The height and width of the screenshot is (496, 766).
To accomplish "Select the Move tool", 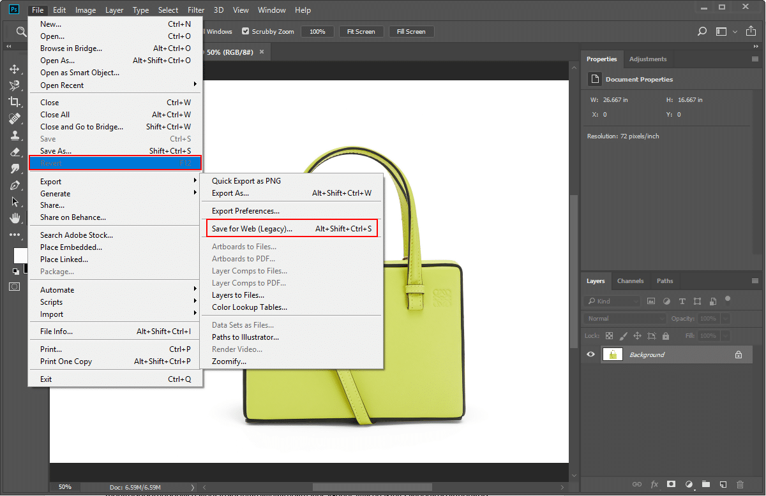I will 14,69.
